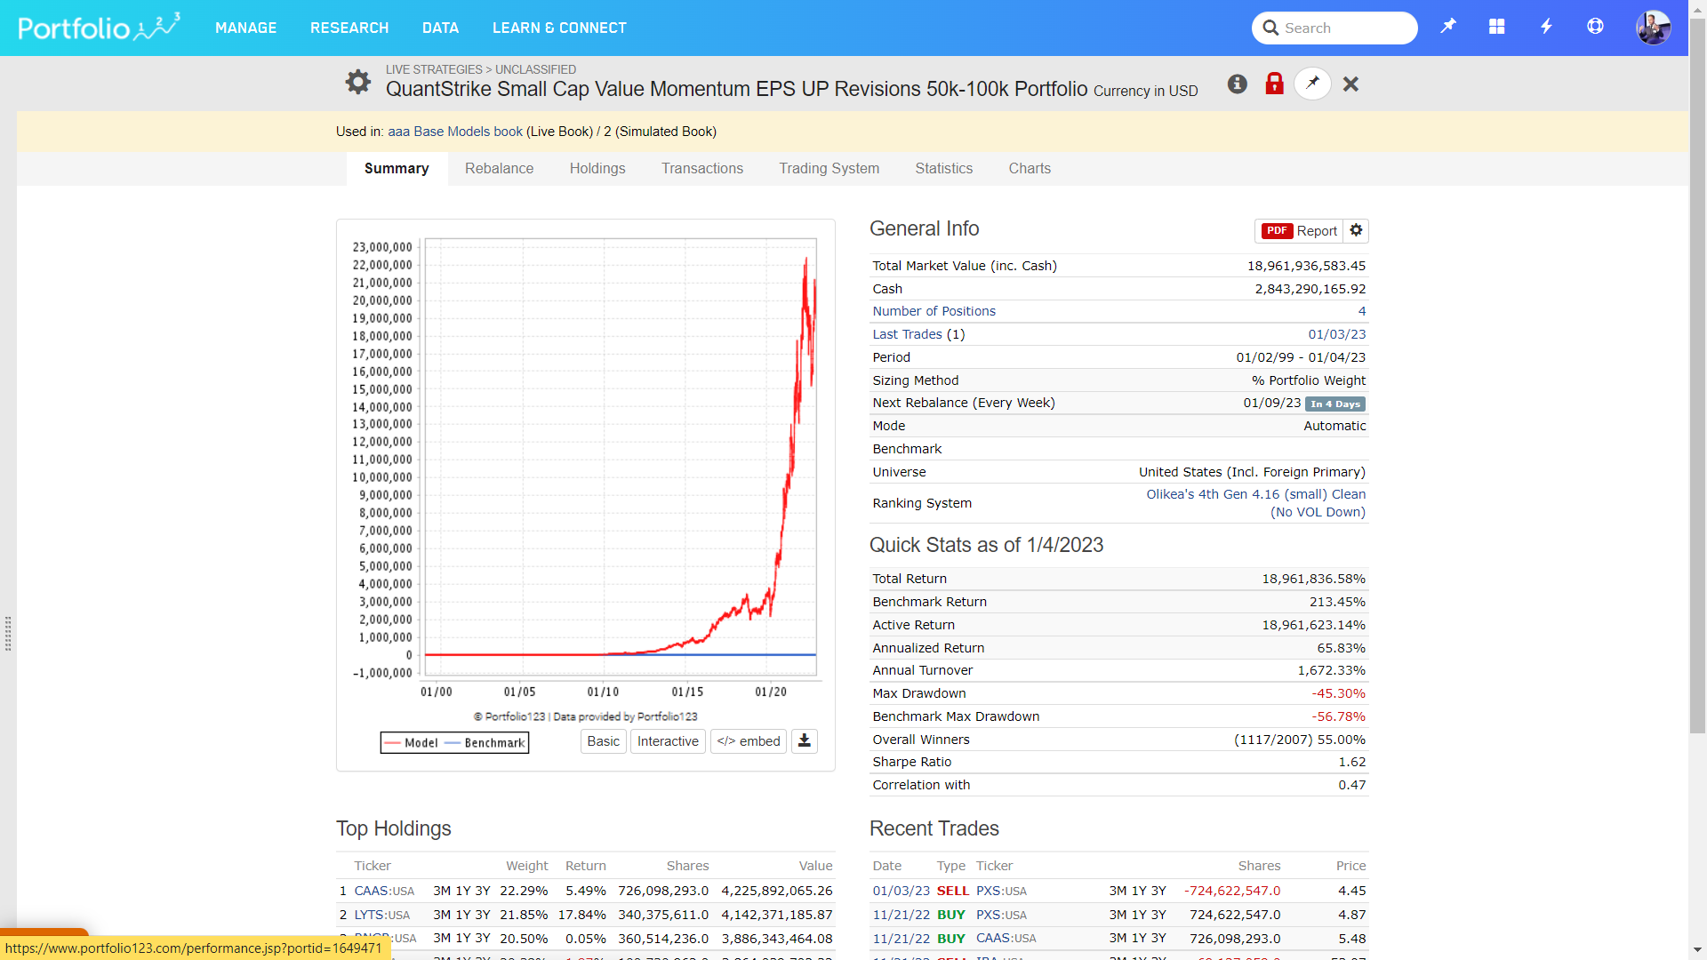Viewport: 1707px width, 960px height.
Task: Click the lightning bolt icon in header
Action: [x=1546, y=27]
